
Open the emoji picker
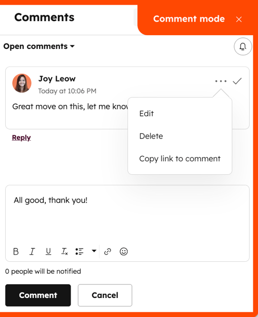124,252
